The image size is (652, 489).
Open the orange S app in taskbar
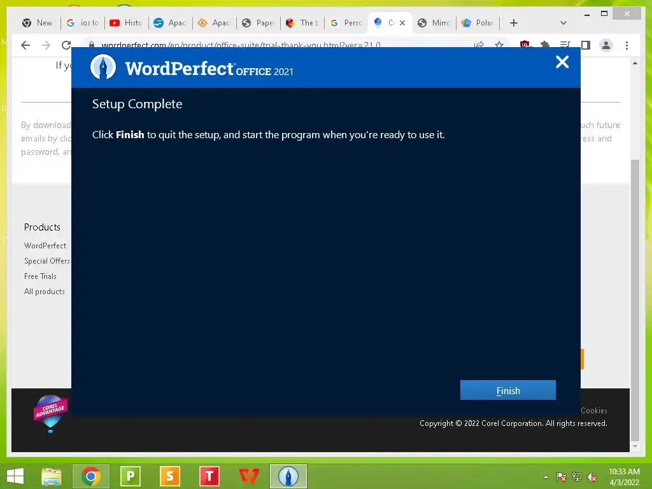tap(169, 476)
